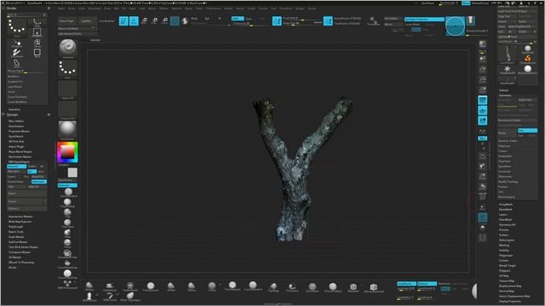The image size is (545, 306).
Task: Open the Material menu
Action: click(x=176, y=8)
